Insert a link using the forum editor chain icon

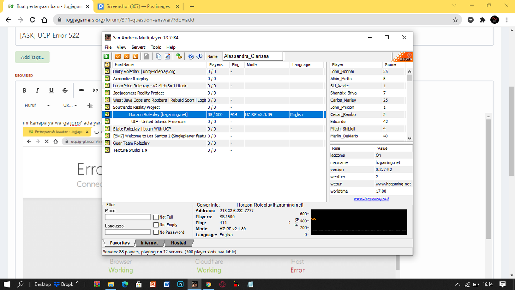click(82, 90)
